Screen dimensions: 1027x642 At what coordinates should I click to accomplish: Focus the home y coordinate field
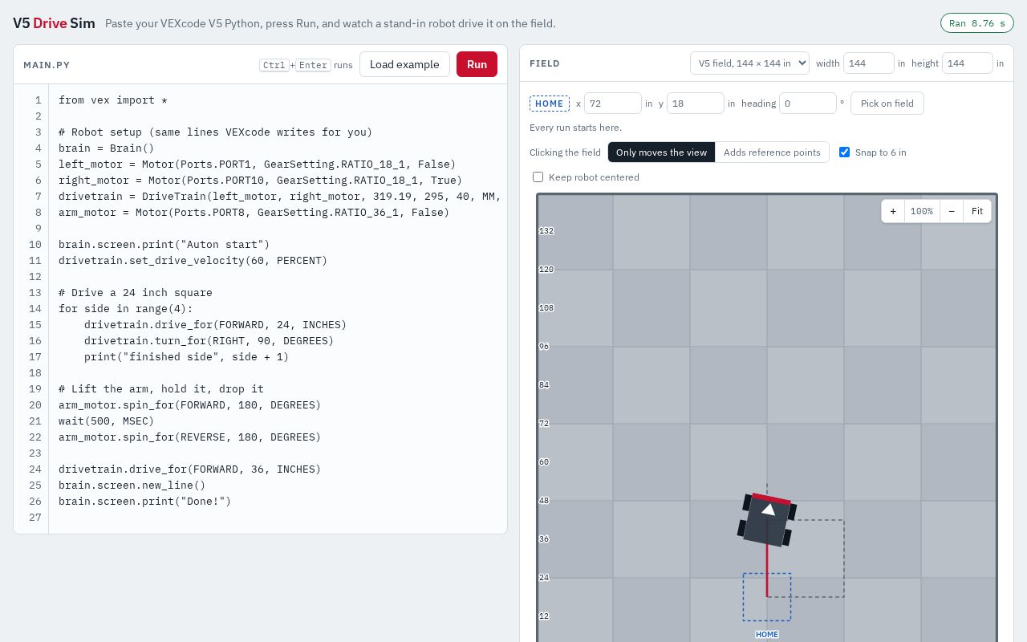click(696, 104)
